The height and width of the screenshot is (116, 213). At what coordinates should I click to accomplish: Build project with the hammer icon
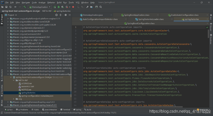point(25,7)
